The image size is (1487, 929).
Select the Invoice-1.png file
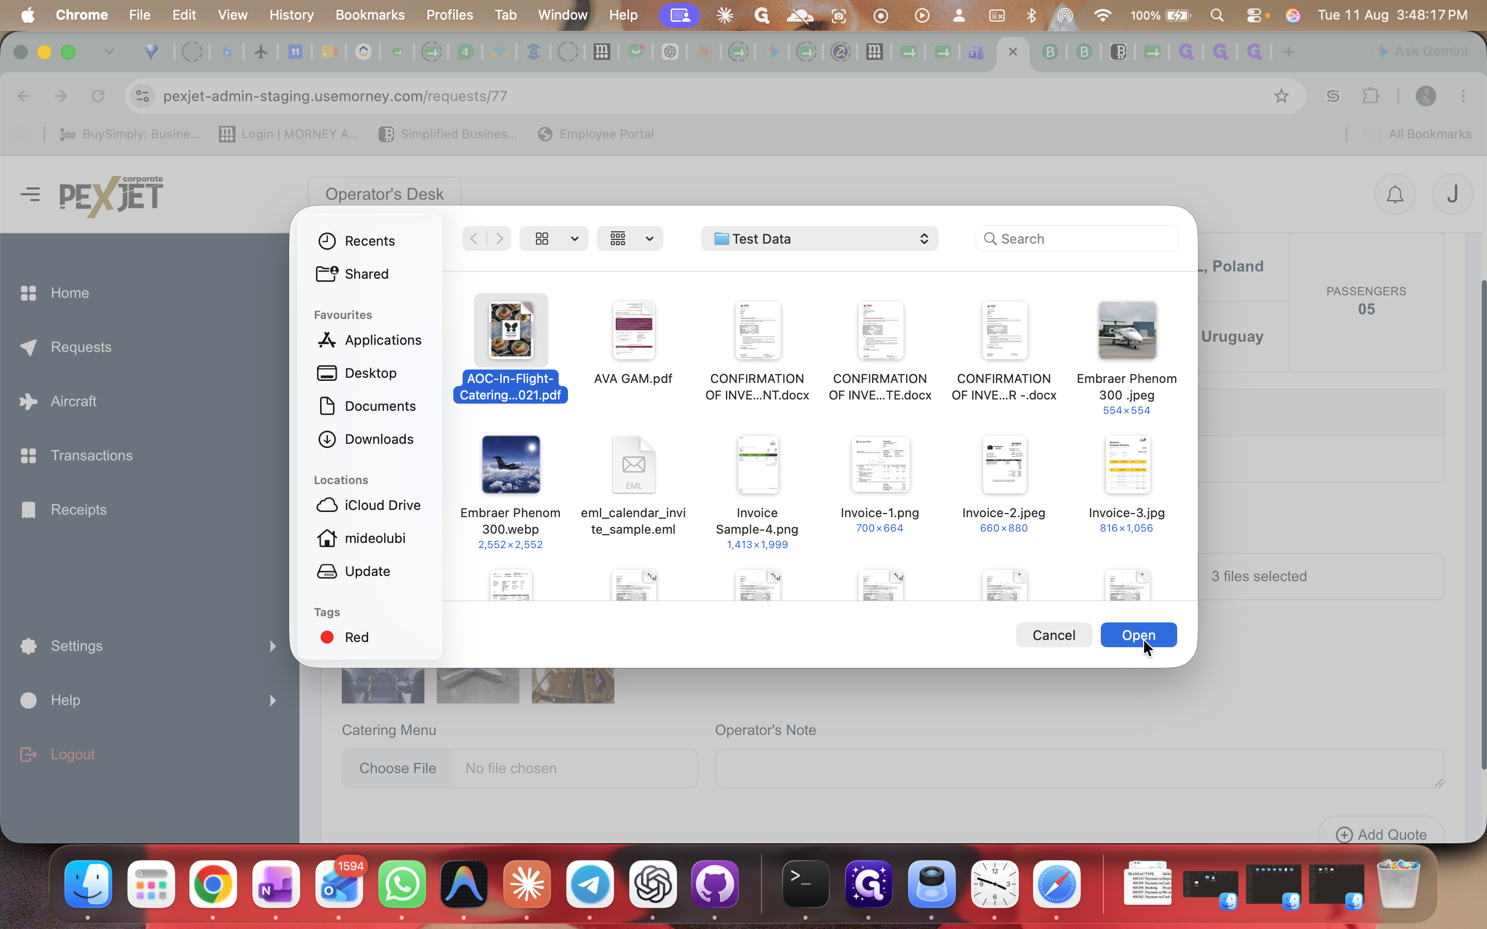coord(880,484)
